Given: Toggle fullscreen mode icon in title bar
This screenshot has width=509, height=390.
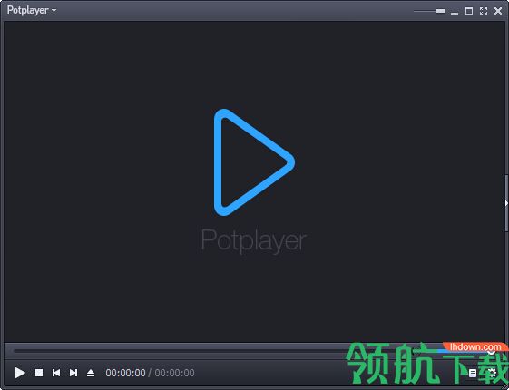Looking at the screenshot, I should (484, 11).
